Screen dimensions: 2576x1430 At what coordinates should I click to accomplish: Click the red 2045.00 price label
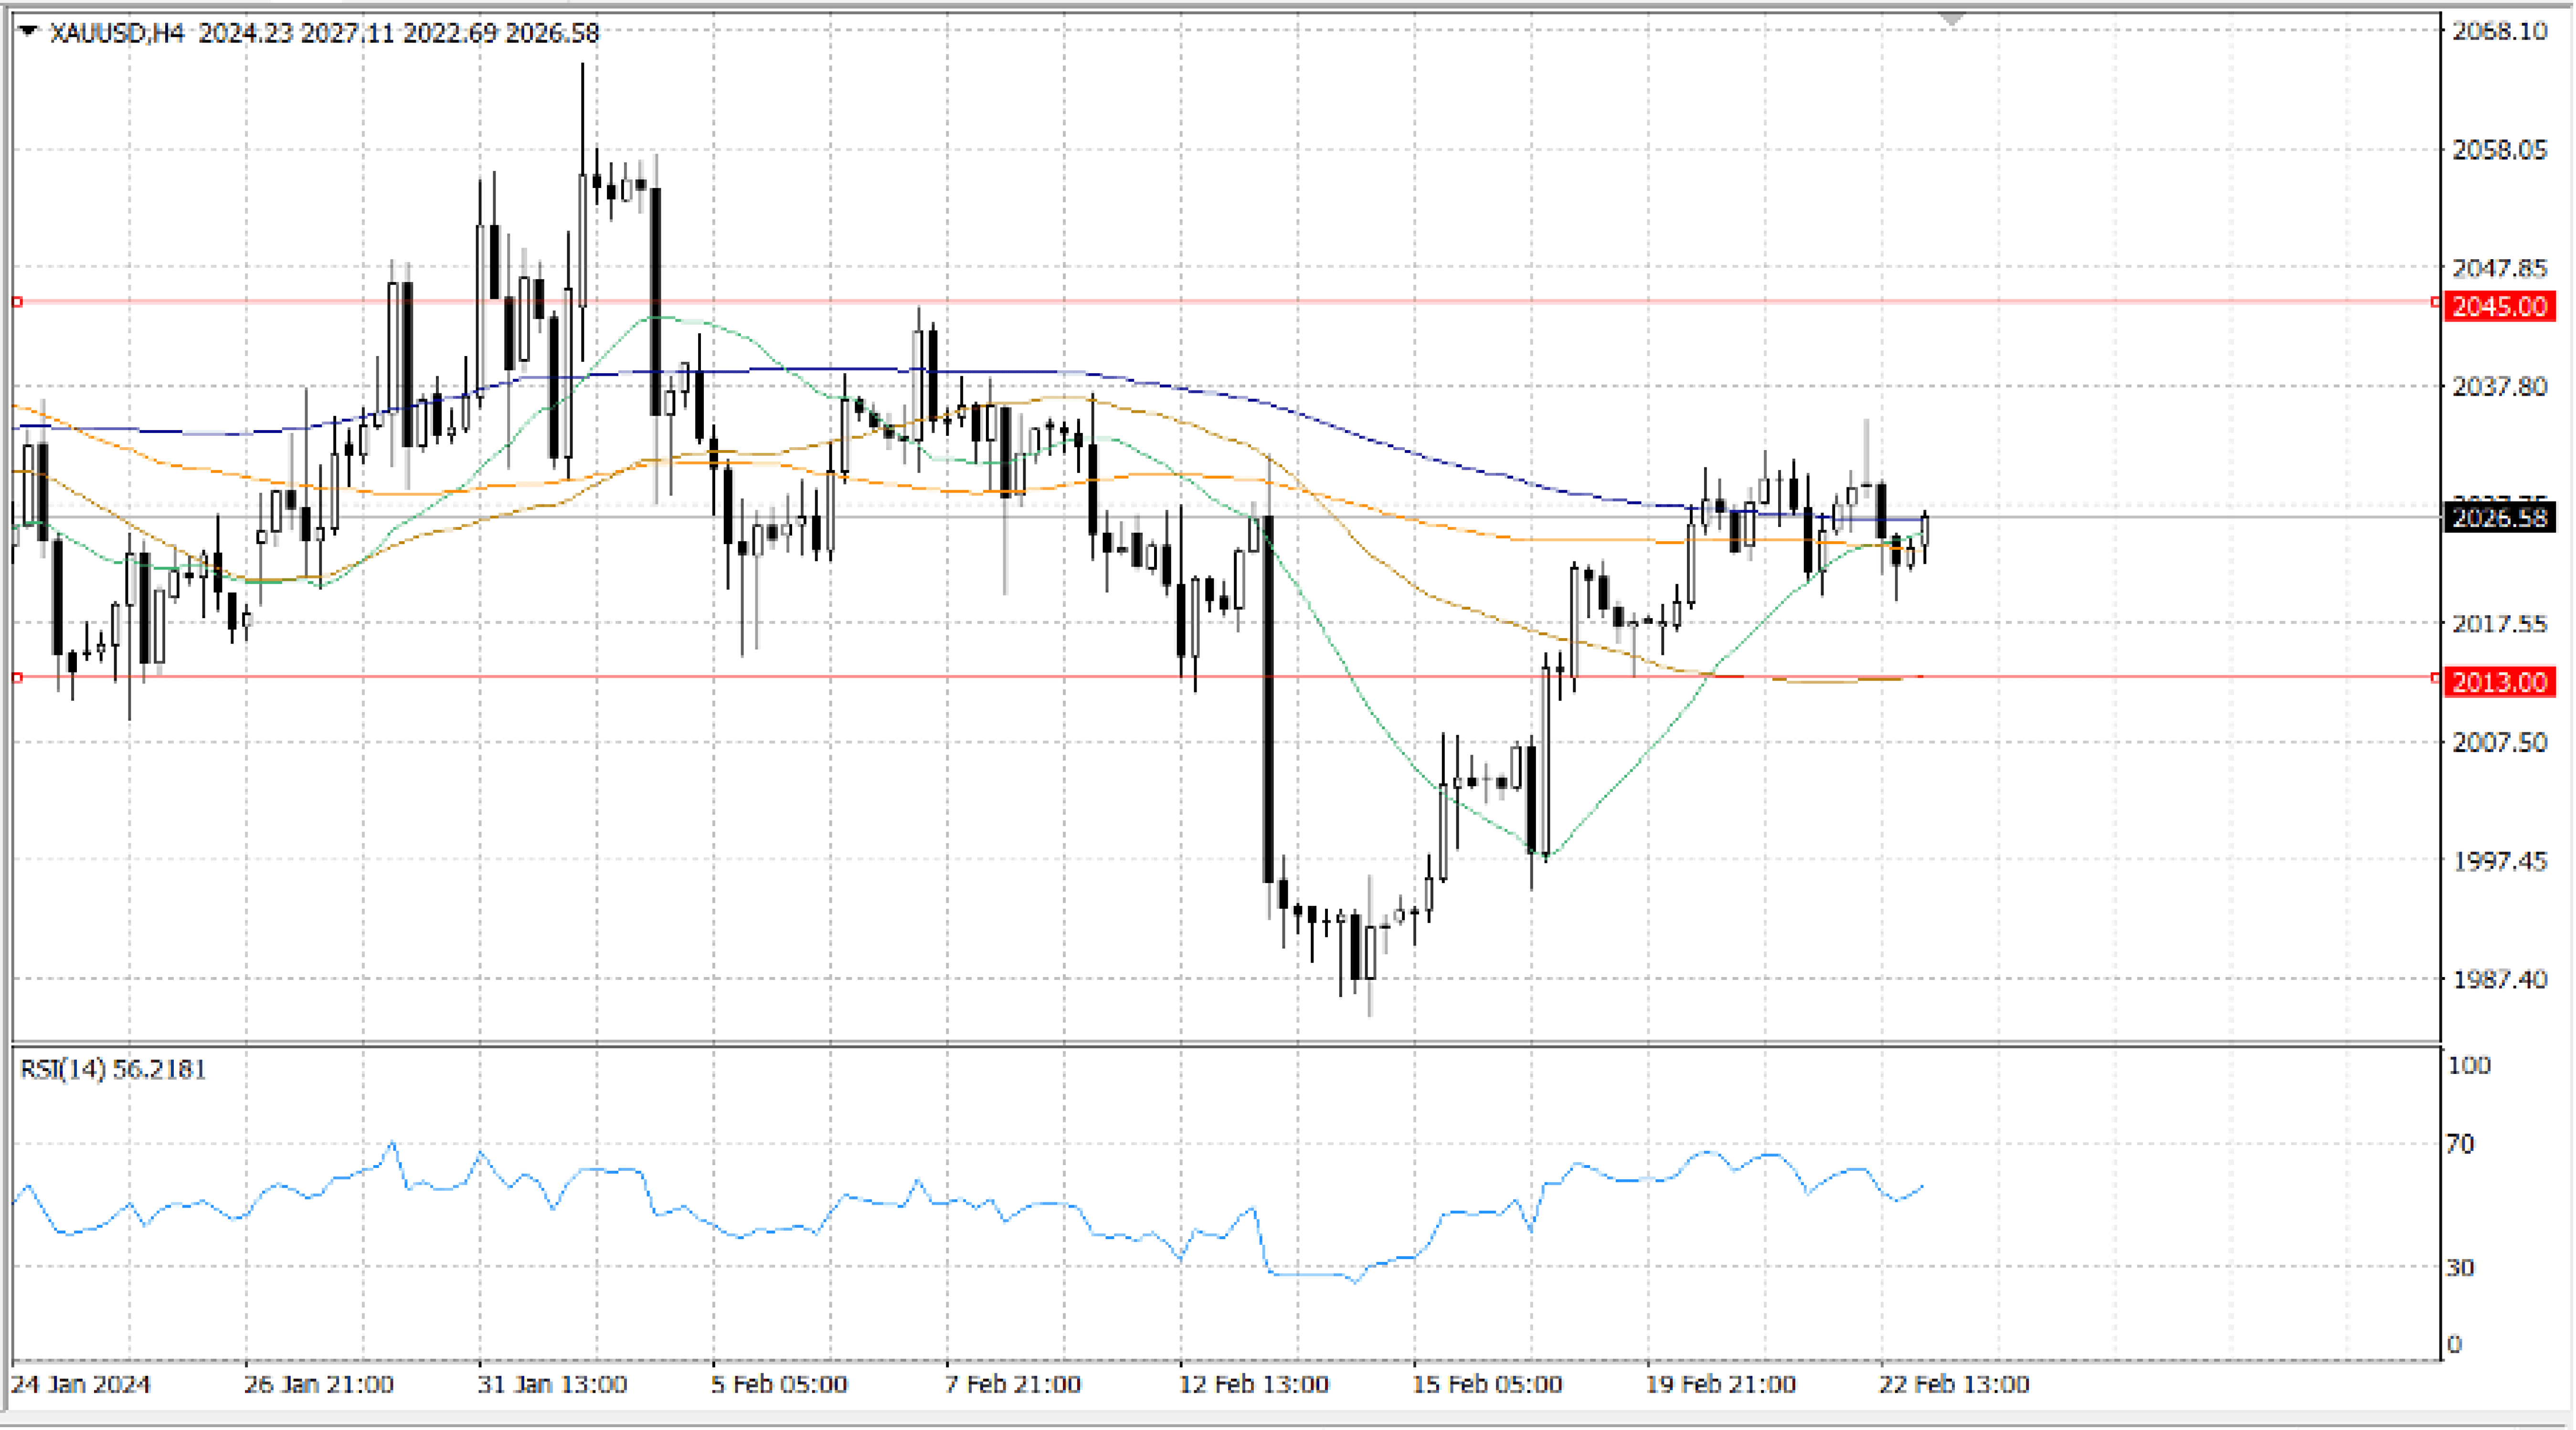pyautogui.click(x=2499, y=306)
